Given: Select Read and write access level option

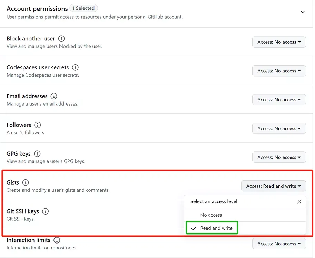Looking at the screenshot, I should [x=216, y=228].
